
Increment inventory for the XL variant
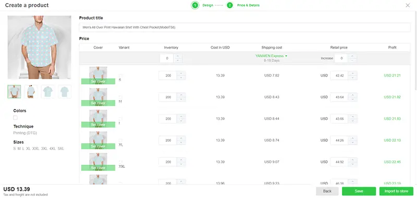coord(181,138)
